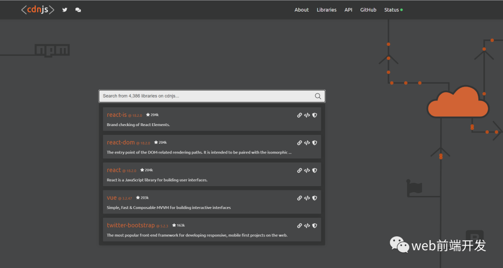Copy script tag icon for react-is

point(307,115)
